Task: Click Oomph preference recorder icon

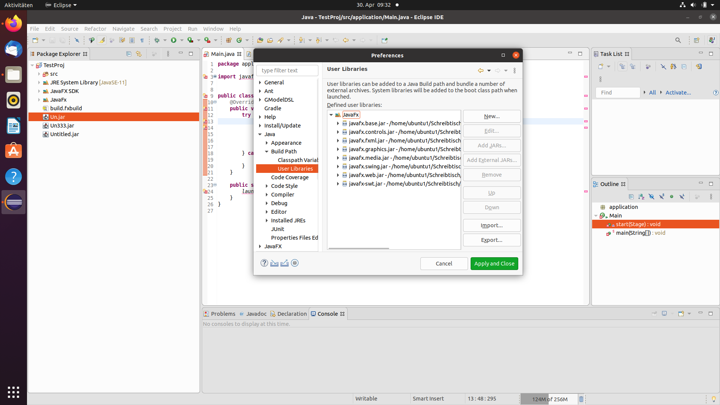Action: coord(295,263)
